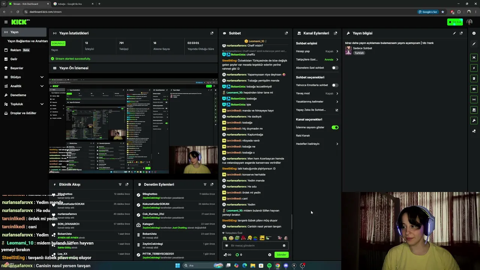Toggle the broadcast signal widget in right sidebar

tap(474, 99)
